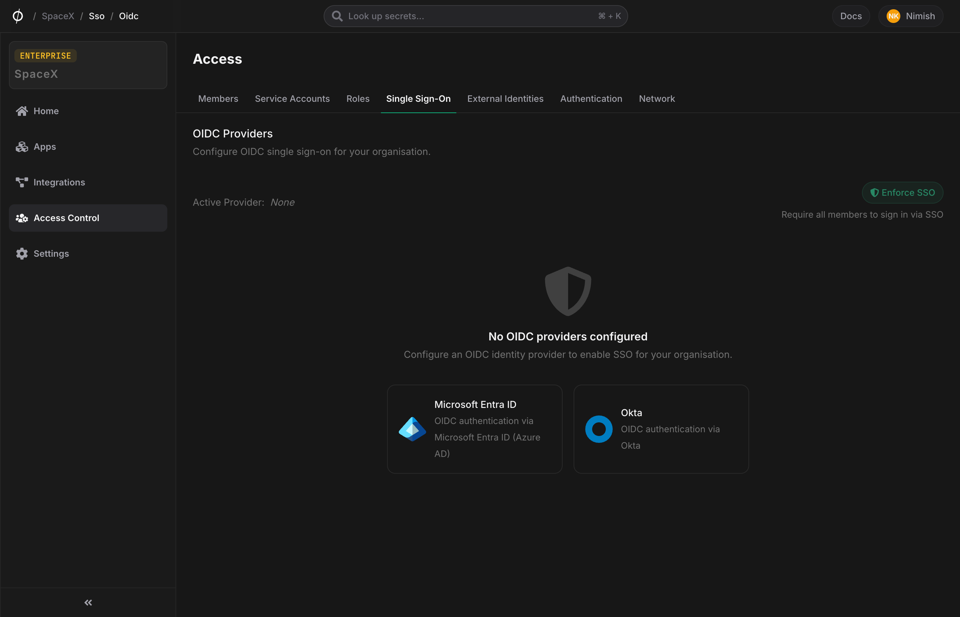
Task: Select the Access Control icon
Action: [22, 218]
